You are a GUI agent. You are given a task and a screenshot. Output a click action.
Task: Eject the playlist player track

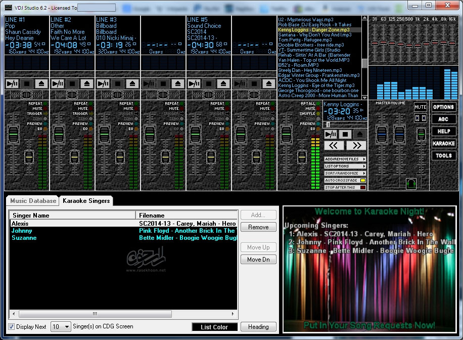[359, 135]
